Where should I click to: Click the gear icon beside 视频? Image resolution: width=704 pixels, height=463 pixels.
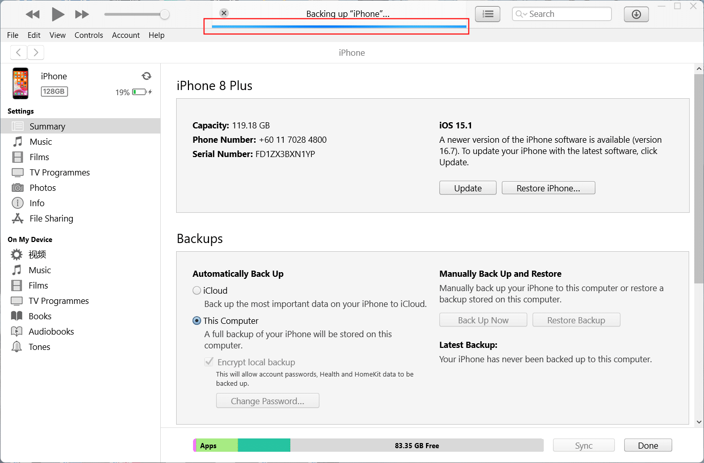17,254
